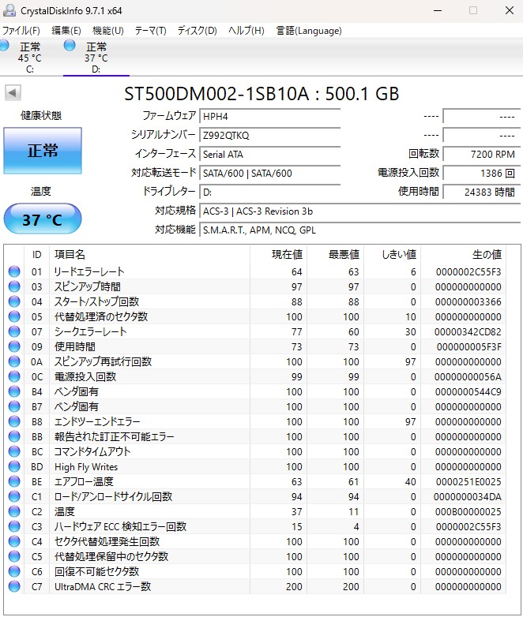Image resolution: width=523 pixels, height=617 pixels.
Task: Click status orb for C2 温度
Action: point(14,511)
